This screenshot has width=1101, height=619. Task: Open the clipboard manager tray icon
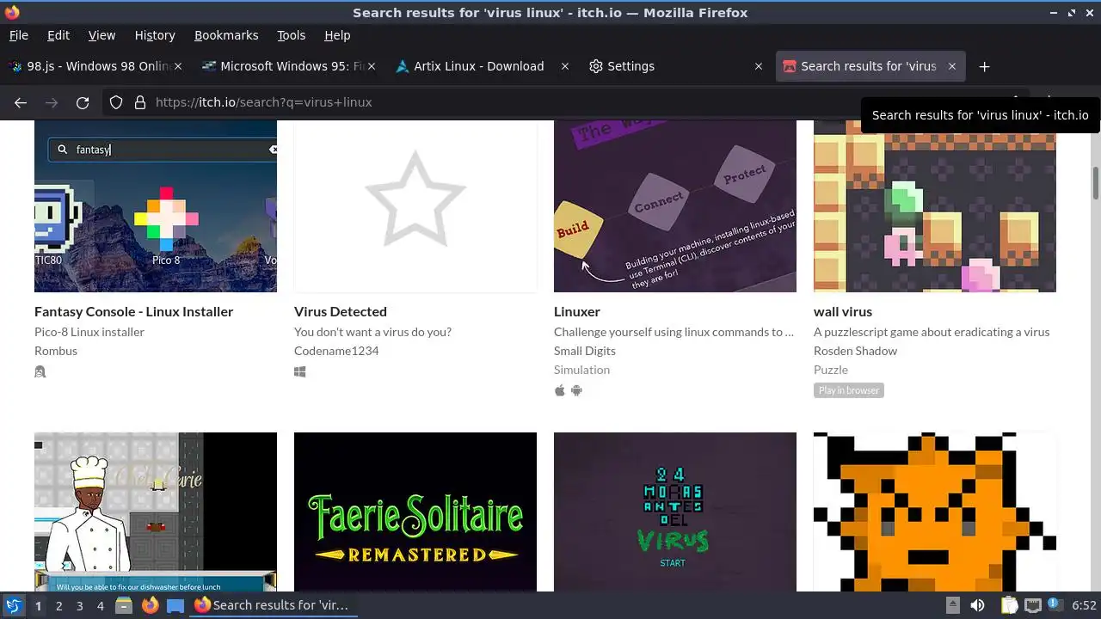(1010, 605)
